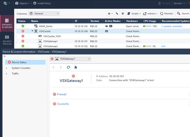Click the Edit pencil icon
Viewport: 190px width, 137px height.
click(x=117, y=13)
